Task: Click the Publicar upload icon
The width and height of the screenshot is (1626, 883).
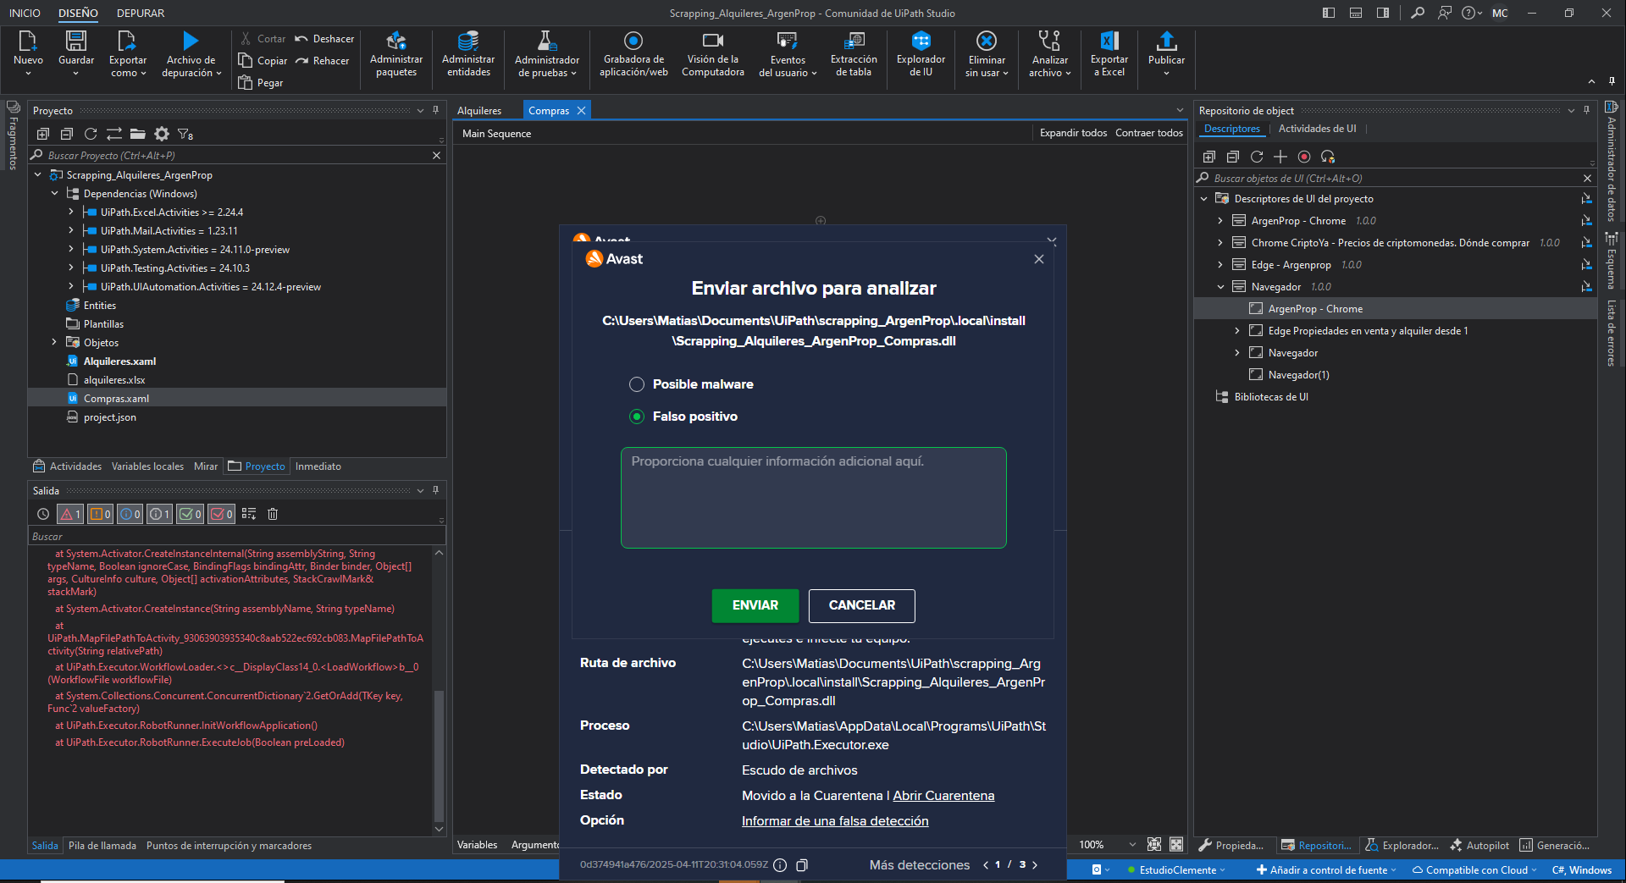Action: tap(1166, 41)
